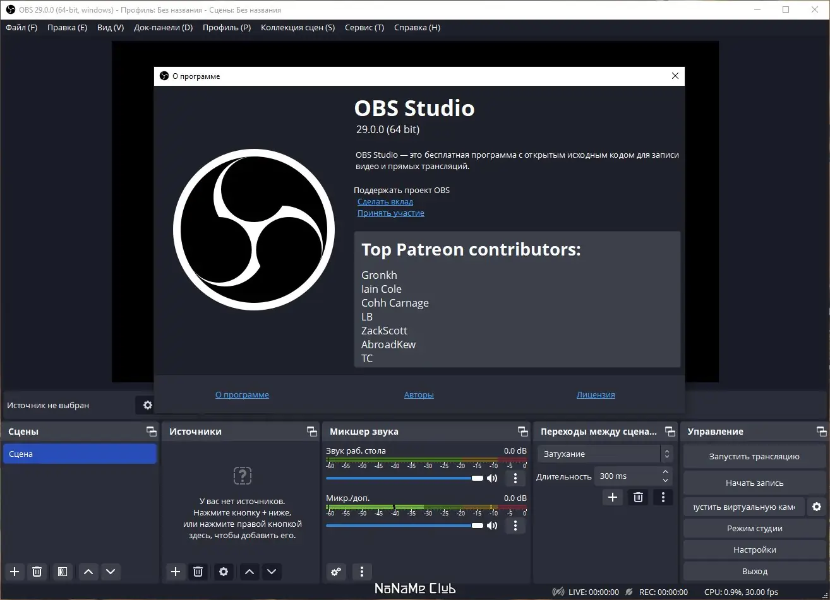Open source properties gear in Sources panel
Screen dimensions: 830x600
click(x=224, y=572)
